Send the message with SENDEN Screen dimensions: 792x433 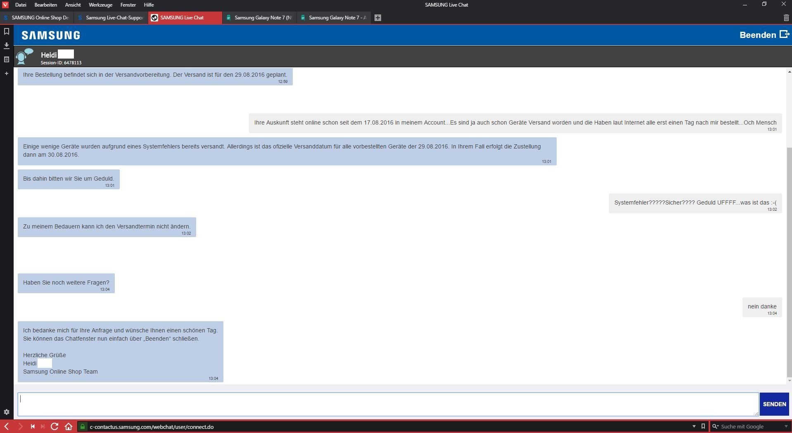[774, 404]
